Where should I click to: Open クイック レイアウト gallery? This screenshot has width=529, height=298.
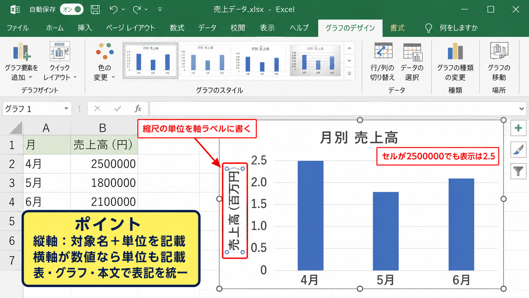(60, 61)
